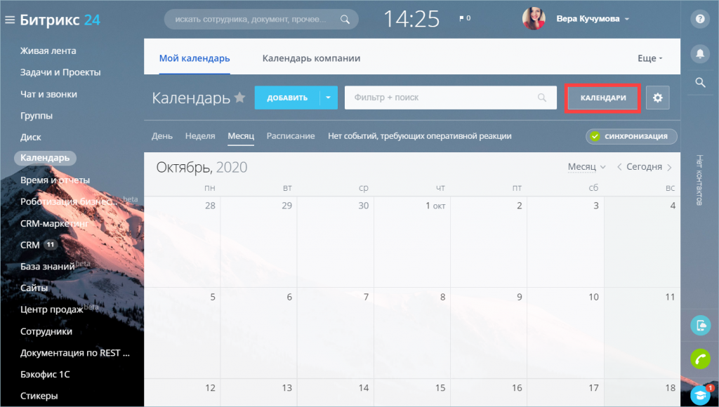Click the calendar settings gear icon

(x=658, y=98)
